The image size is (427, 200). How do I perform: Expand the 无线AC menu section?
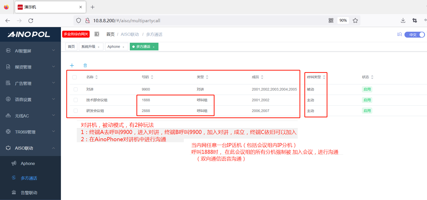point(30,116)
